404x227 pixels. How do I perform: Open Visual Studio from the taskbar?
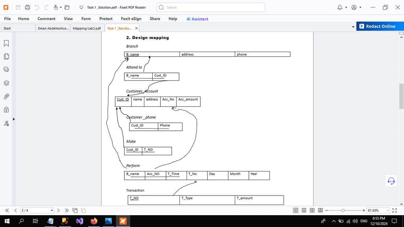coord(80,221)
